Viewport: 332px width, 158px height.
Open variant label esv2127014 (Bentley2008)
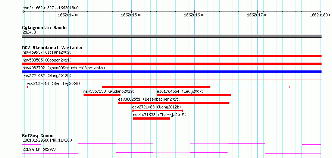(x=54, y=83)
